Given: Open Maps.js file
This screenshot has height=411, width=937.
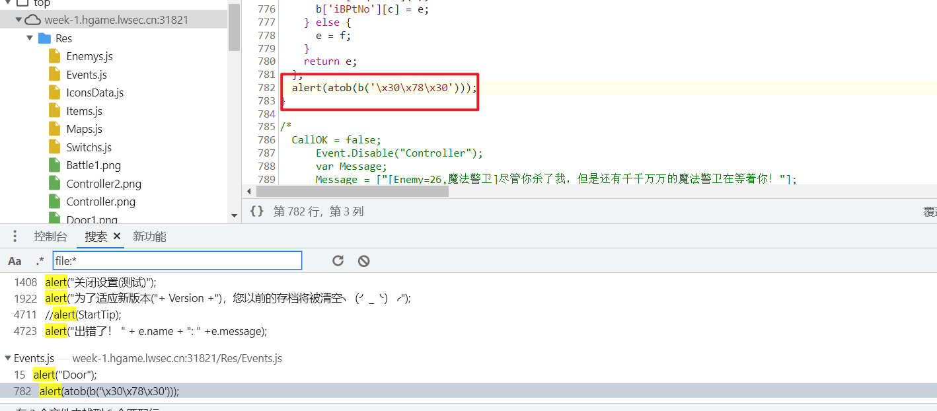Looking at the screenshot, I should coord(84,129).
